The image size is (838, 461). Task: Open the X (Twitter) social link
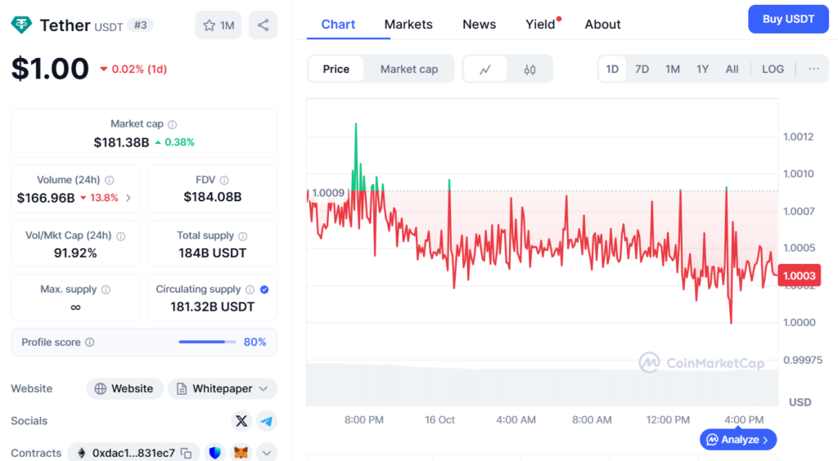(241, 421)
